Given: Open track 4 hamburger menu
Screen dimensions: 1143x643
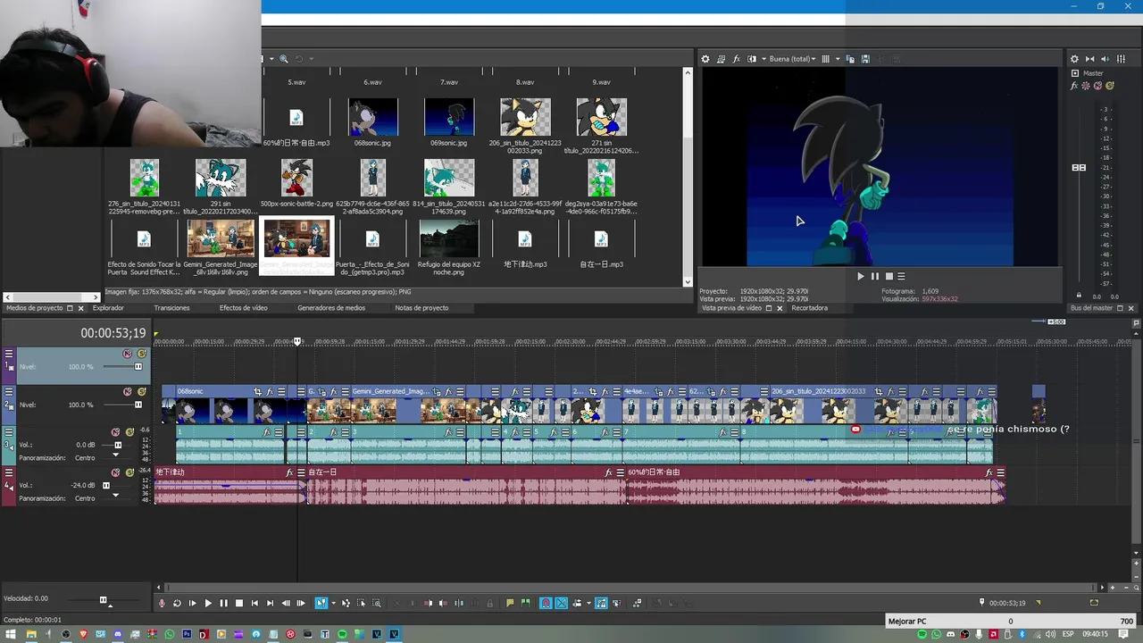Looking at the screenshot, I should tap(9, 472).
